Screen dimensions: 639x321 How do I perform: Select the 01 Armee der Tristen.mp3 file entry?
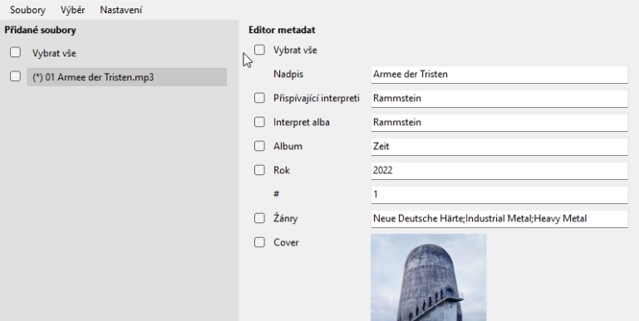click(x=127, y=77)
